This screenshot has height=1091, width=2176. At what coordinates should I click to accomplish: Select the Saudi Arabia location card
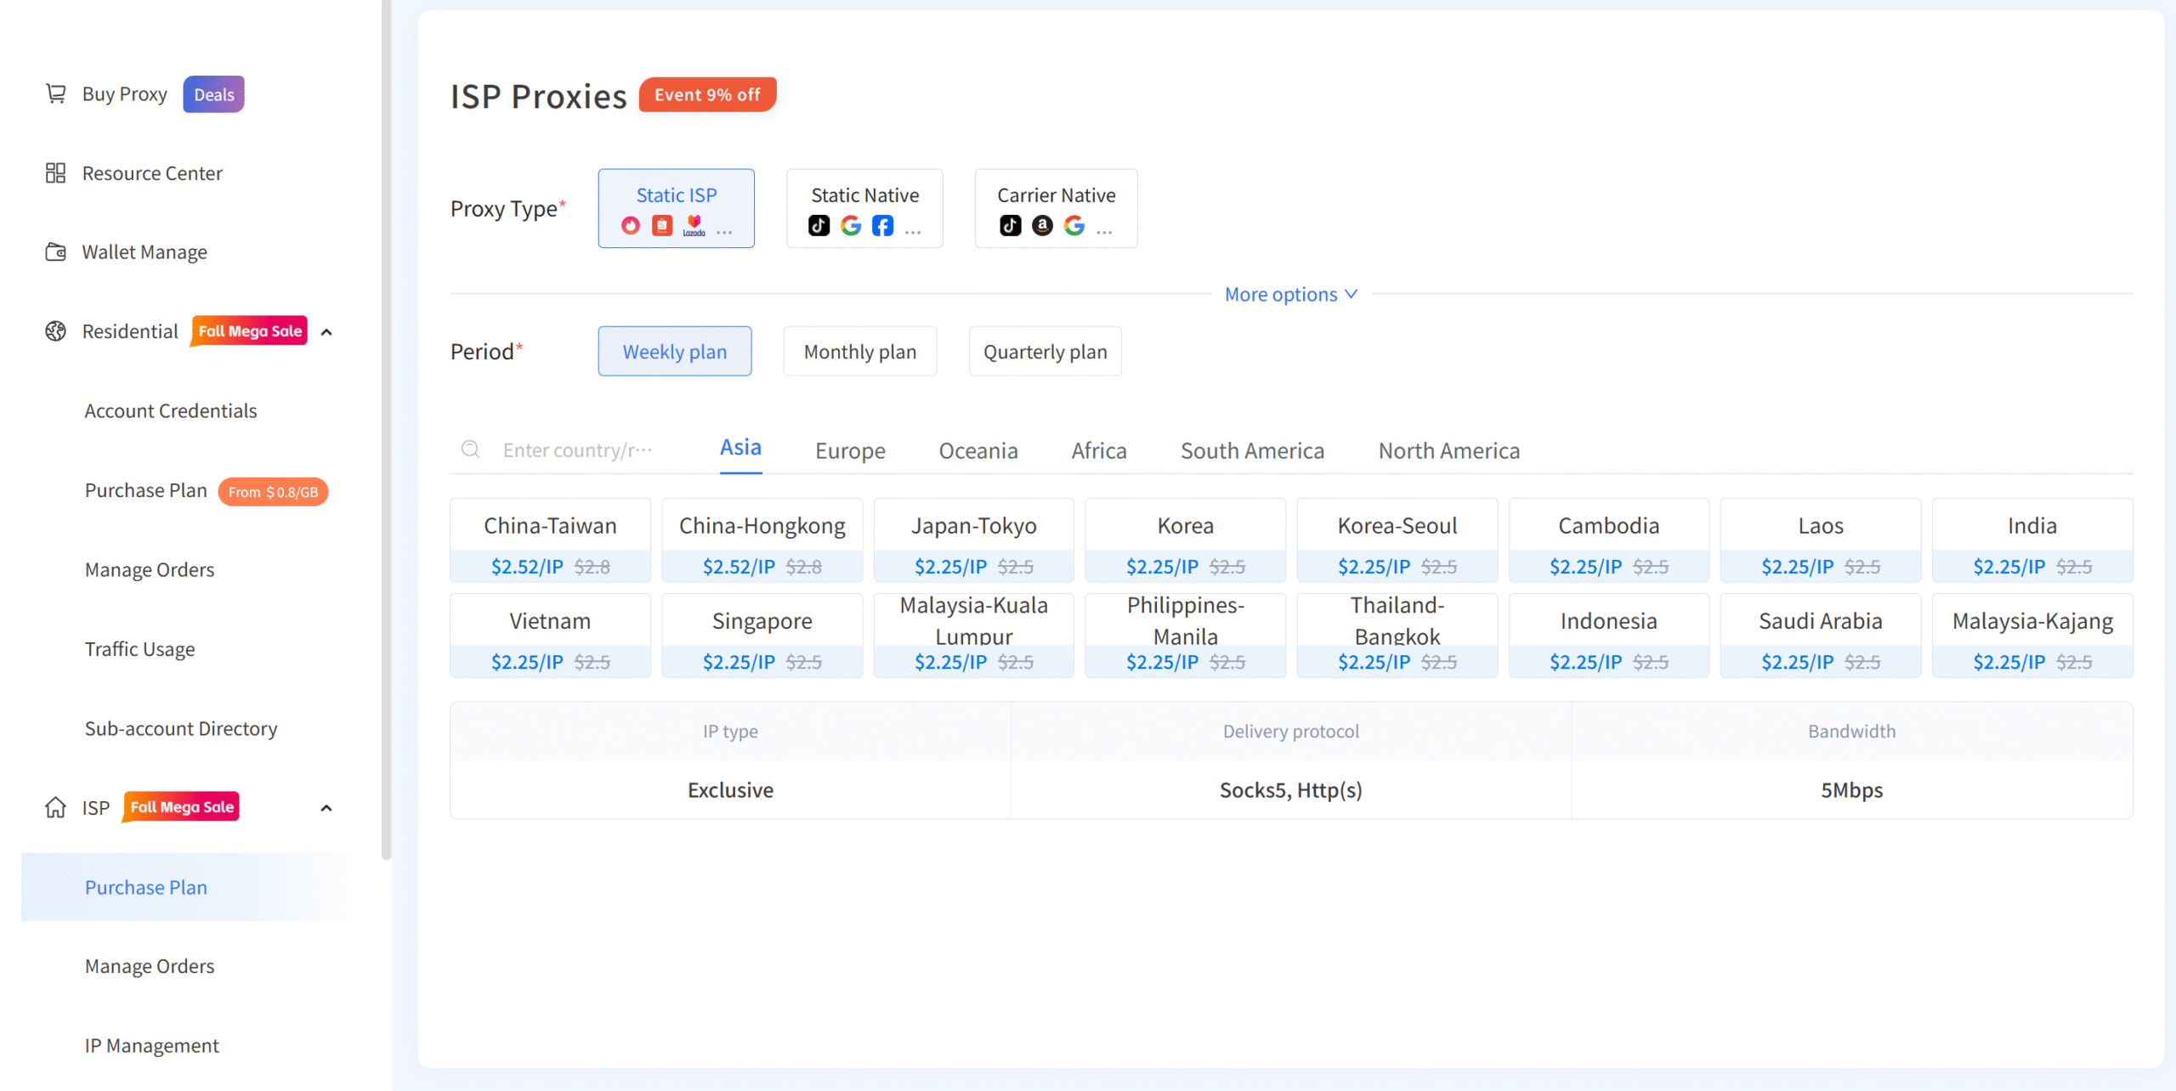click(1821, 636)
